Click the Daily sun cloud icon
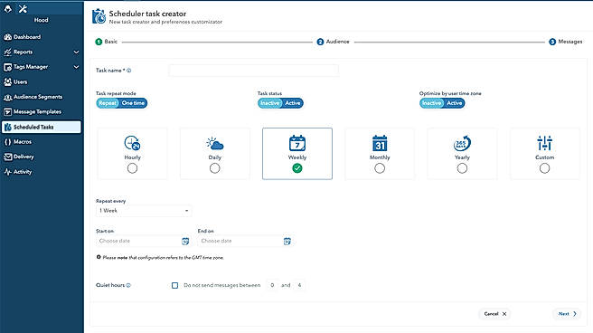The width and height of the screenshot is (593, 333). point(215,144)
